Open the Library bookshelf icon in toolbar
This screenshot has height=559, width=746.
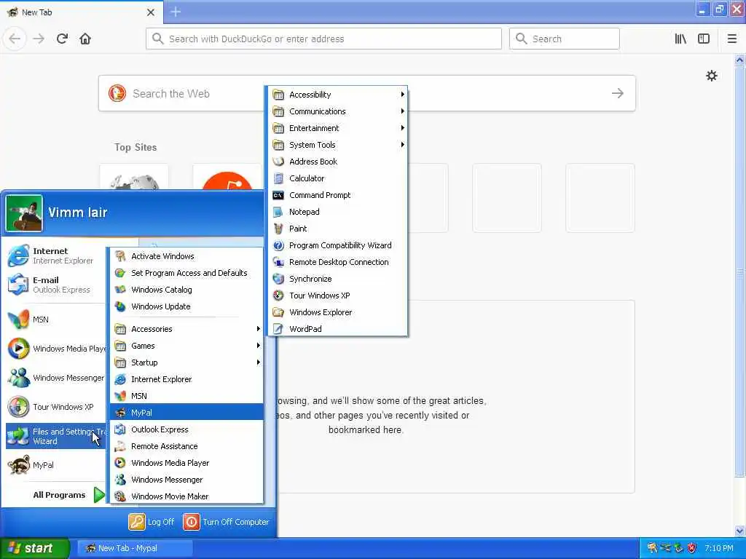click(x=680, y=39)
